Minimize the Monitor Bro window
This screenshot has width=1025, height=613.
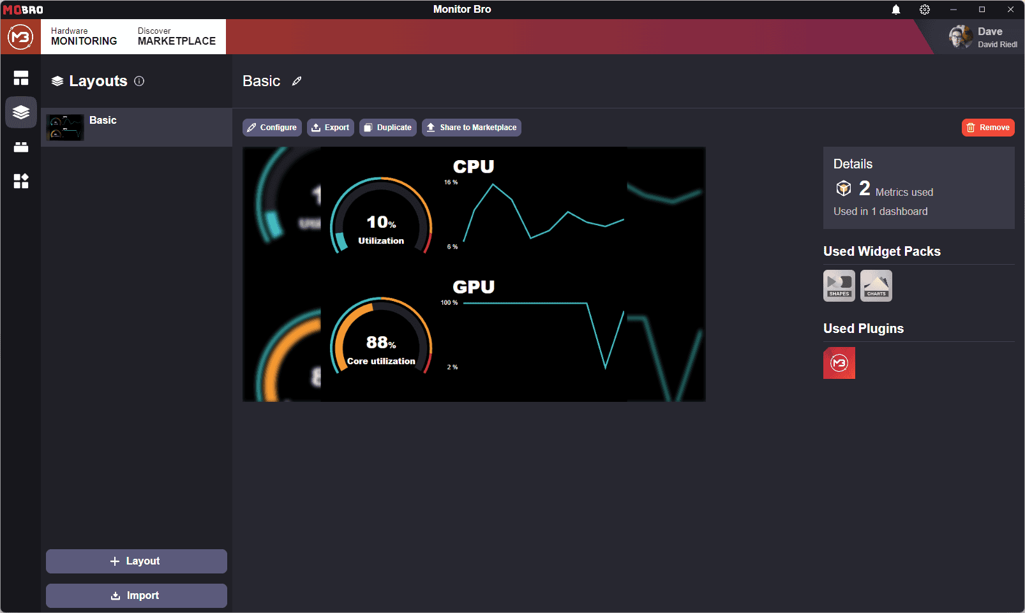coord(954,10)
